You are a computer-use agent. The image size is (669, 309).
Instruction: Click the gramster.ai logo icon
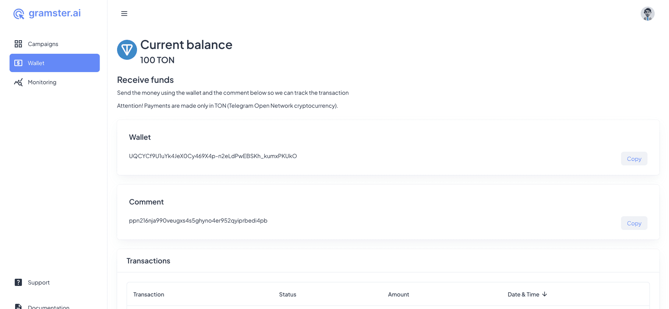tap(19, 14)
